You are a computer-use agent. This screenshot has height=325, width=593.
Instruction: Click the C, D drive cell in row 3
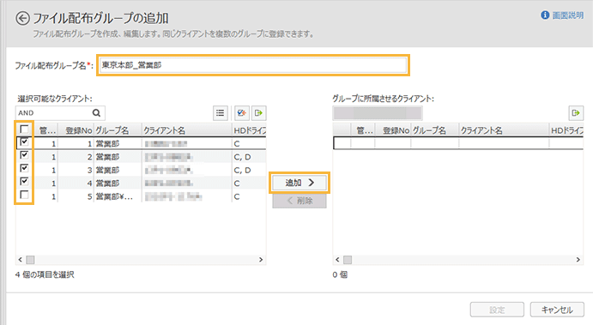tap(249, 170)
